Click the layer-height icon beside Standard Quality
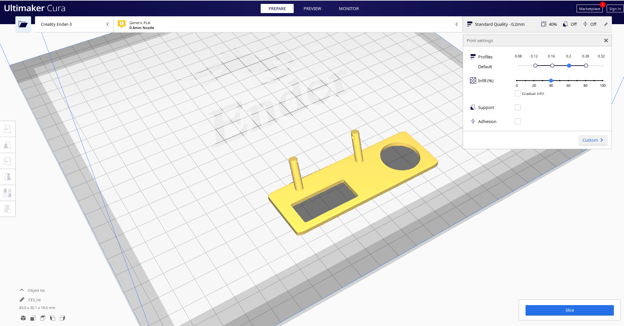 470,24
